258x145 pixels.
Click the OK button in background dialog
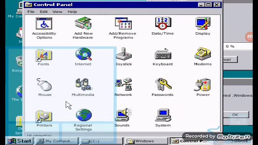pos(235,114)
